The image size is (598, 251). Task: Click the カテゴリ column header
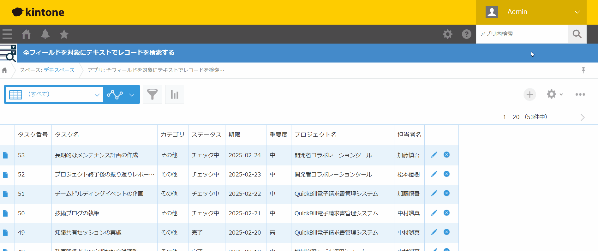[x=172, y=135]
